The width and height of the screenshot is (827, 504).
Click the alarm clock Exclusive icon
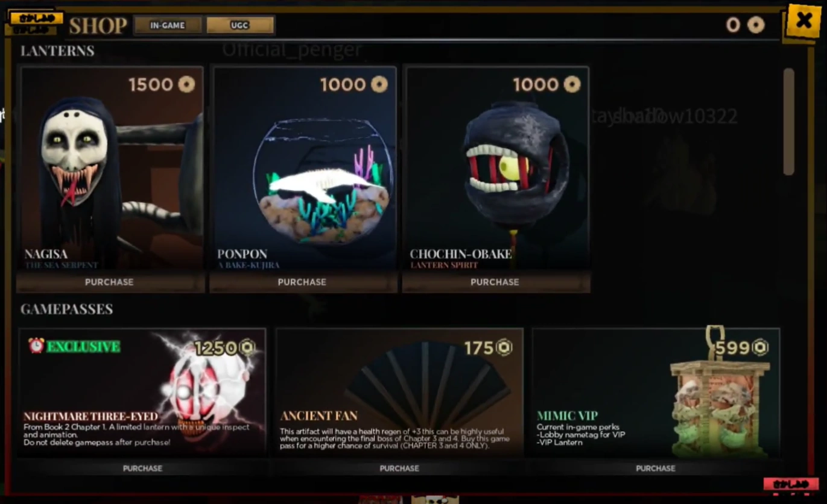36,346
